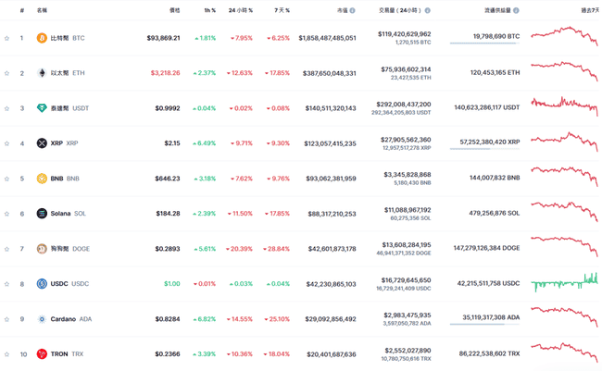
Task: Open the Solana SOL coin page
Action: [69, 214]
